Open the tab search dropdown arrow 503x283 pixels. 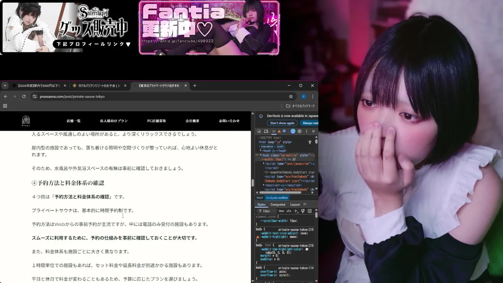point(5,86)
